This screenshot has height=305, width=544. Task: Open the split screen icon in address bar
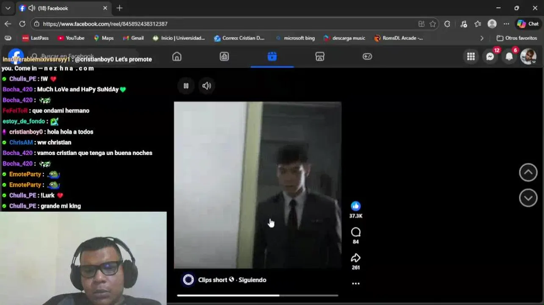pos(421,24)
